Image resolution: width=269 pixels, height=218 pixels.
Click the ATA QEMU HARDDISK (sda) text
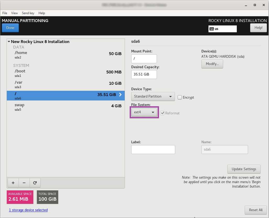(223, 56)
